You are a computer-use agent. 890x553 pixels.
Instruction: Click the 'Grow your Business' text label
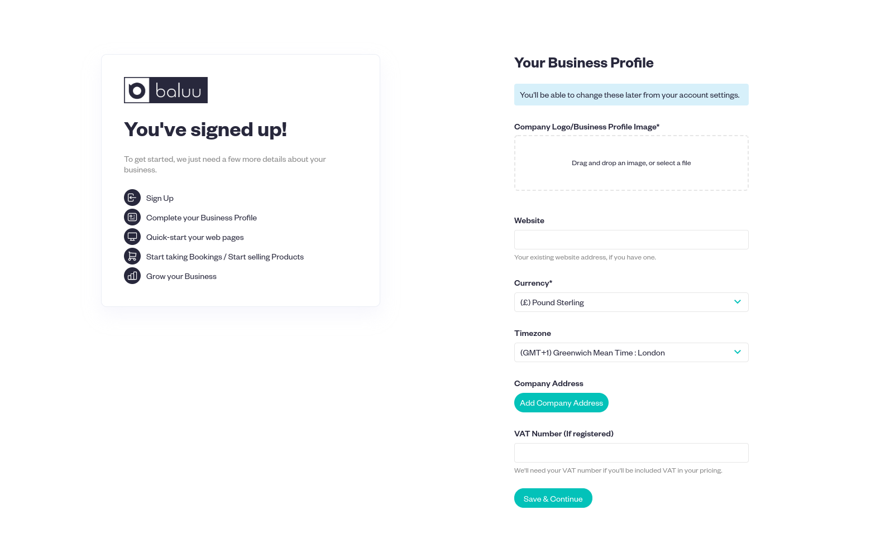tap(181, 276)
